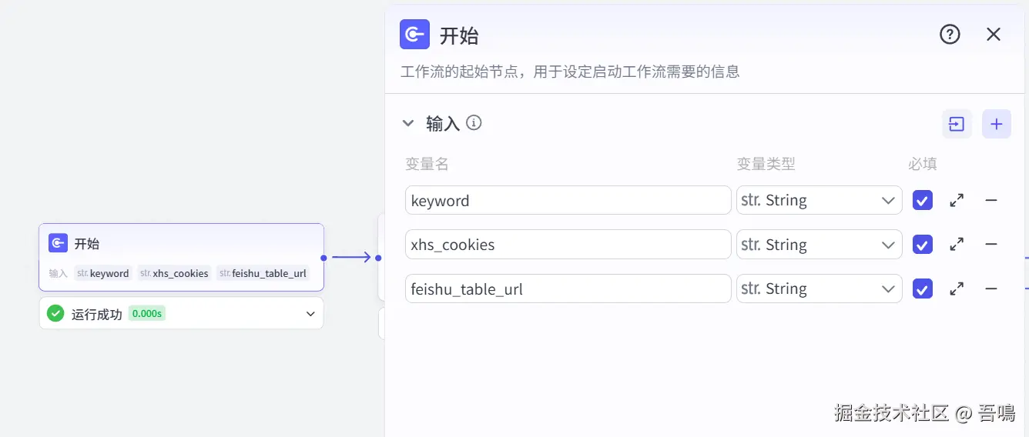Select the 开始 node on canvas
This screenshot has height=437, width=1029.
181,257
